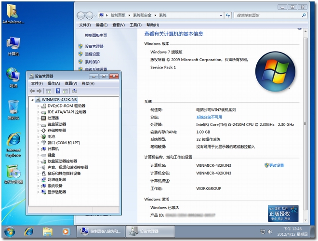This screenshot has width=318, height=241.
Task: Expand the DVD/CD-ROM 驱动器 branch
Action: [38, 106]
